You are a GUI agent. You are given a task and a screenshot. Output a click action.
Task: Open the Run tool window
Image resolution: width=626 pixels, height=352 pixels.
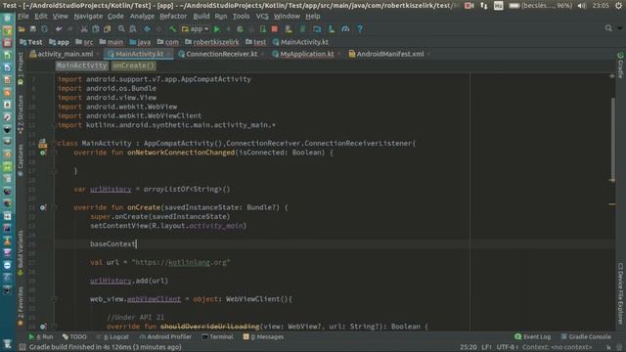[41, 336]
